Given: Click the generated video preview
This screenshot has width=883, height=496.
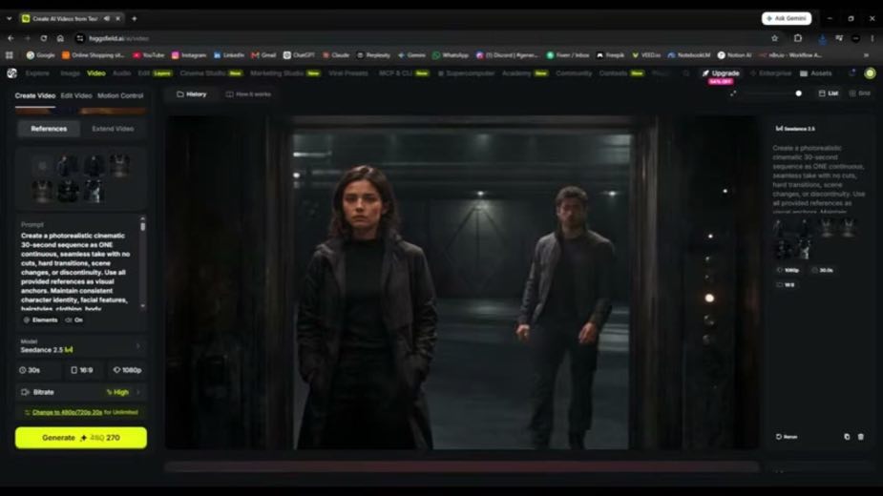Looking at the screenshot, I should click(x=461, y=282).
